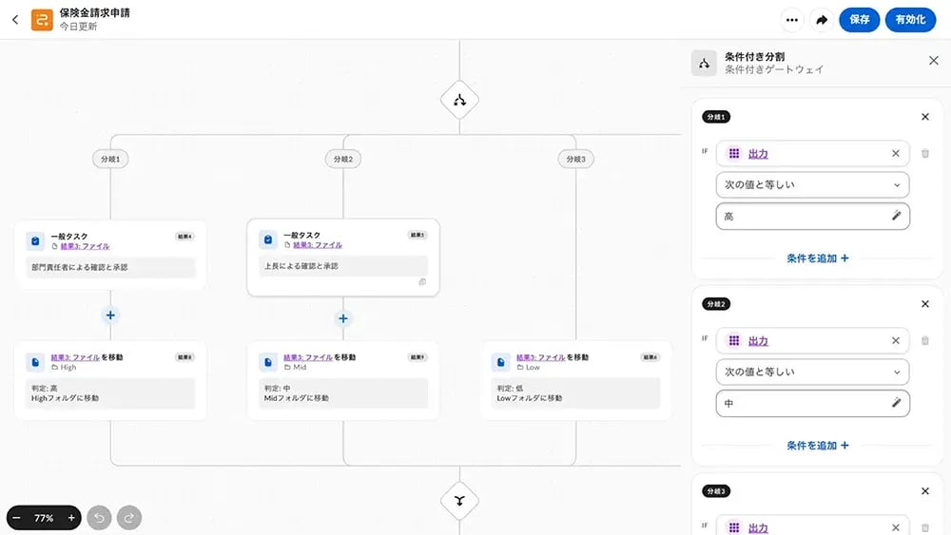Open 次の値と等しい dropdown in 分岐2

(x=812, y=372)
